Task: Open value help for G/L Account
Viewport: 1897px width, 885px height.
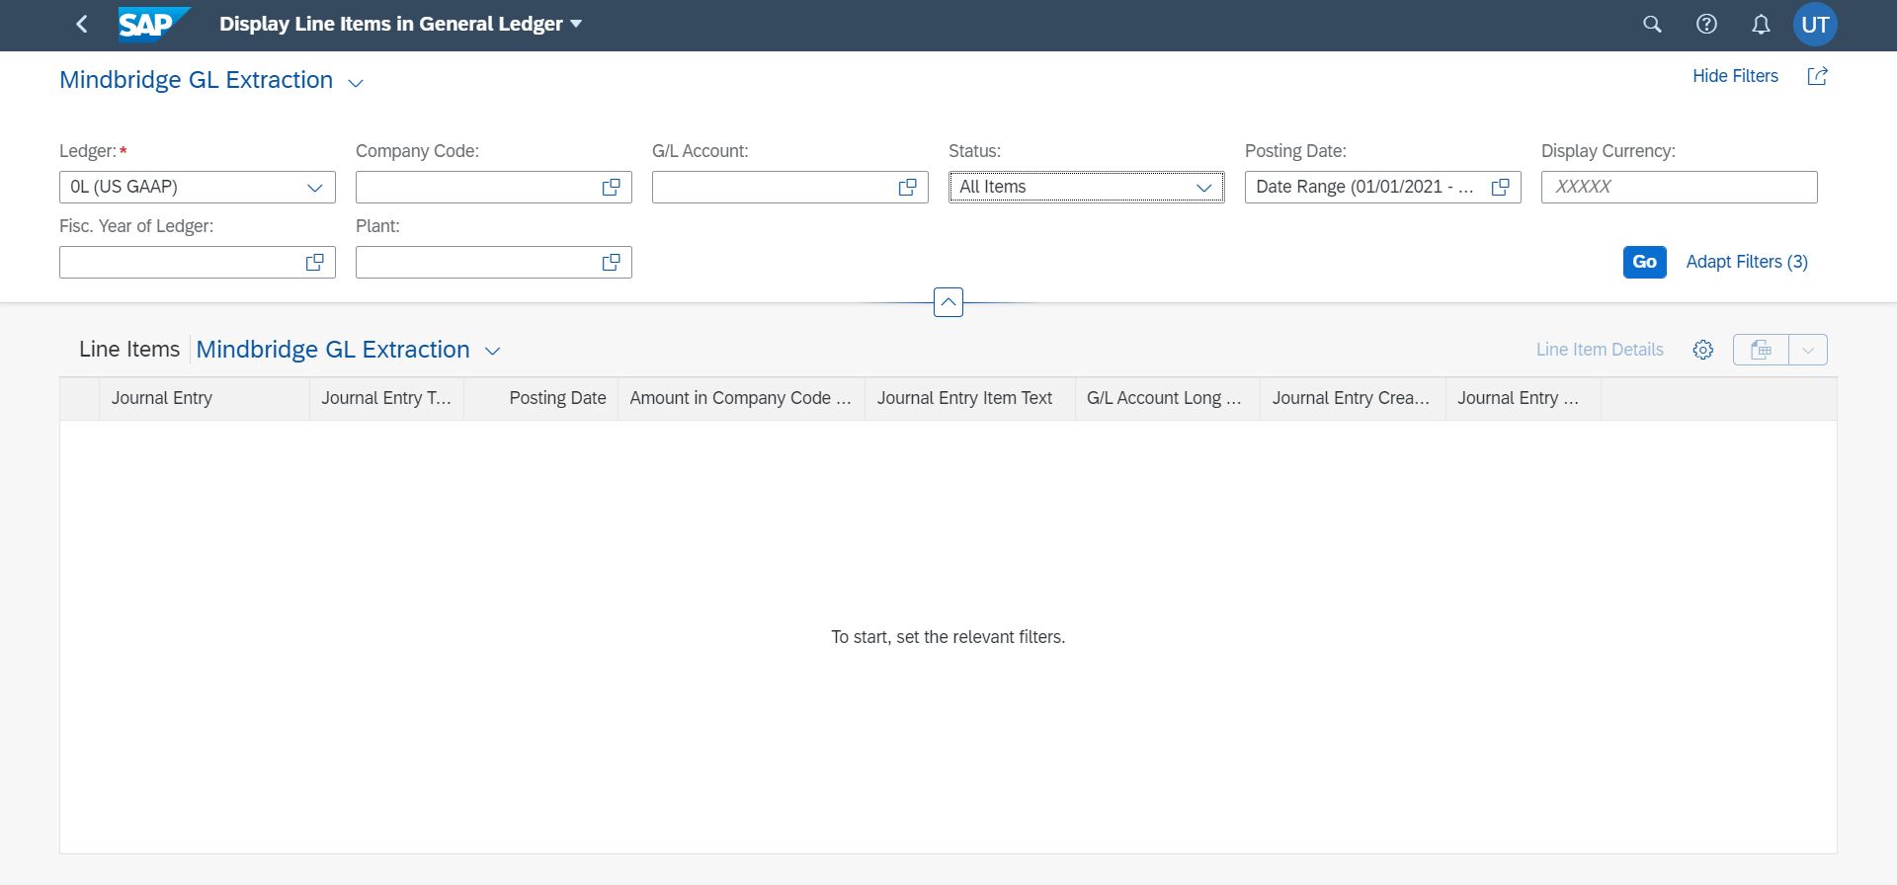Action: [908, 187]
